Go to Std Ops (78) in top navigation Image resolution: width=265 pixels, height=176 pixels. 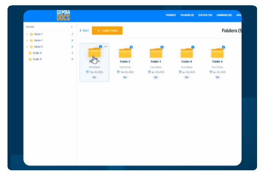pyautogui.click(x=205, y=15)
